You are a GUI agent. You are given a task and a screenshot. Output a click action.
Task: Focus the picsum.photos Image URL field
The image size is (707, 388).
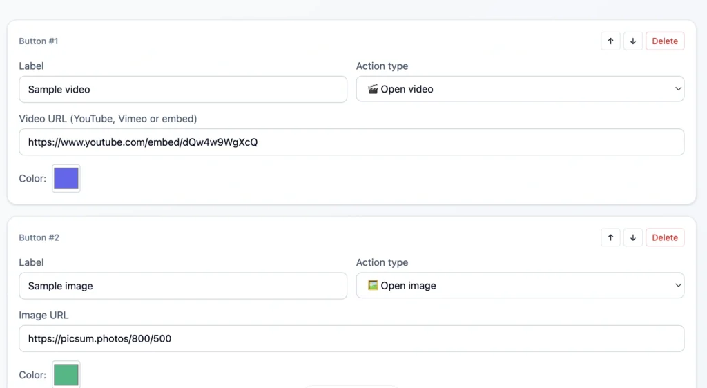click(x=351, y=338)
